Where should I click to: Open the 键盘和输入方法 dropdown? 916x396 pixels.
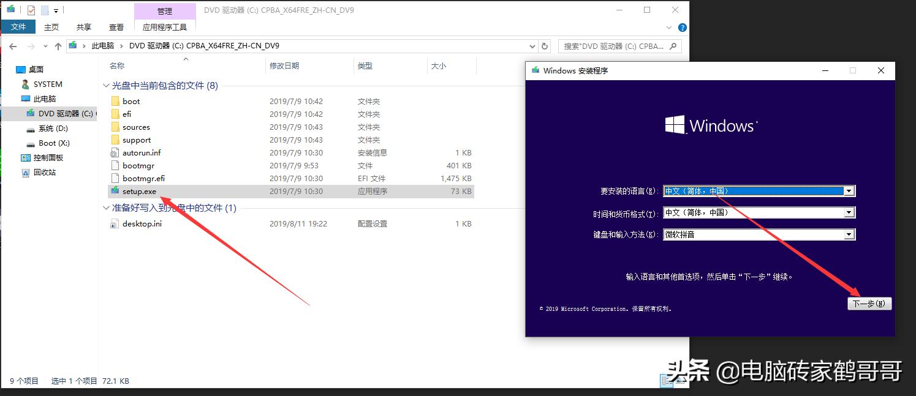[x=850, y=234]
